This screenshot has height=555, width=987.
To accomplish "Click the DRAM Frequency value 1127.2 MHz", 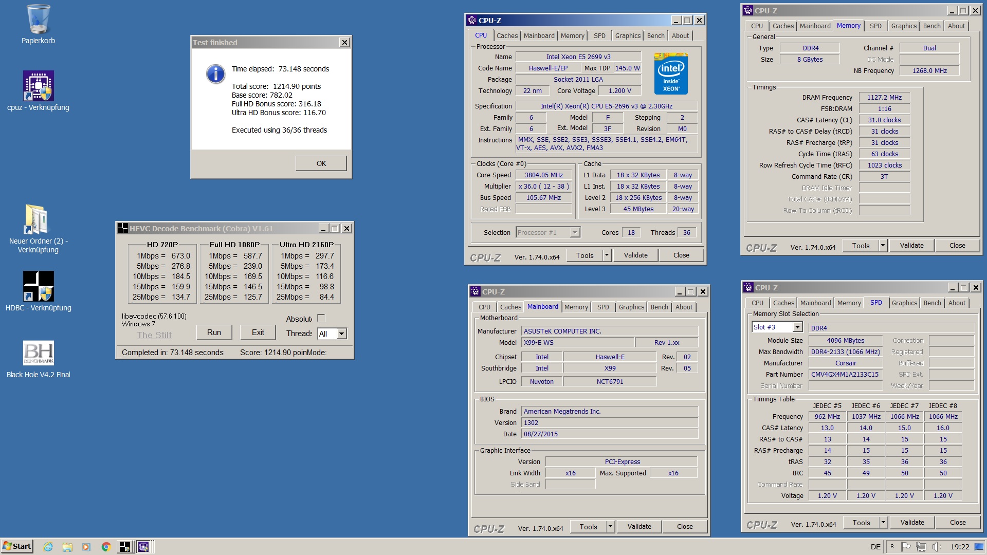I will [x=884, y=97].
